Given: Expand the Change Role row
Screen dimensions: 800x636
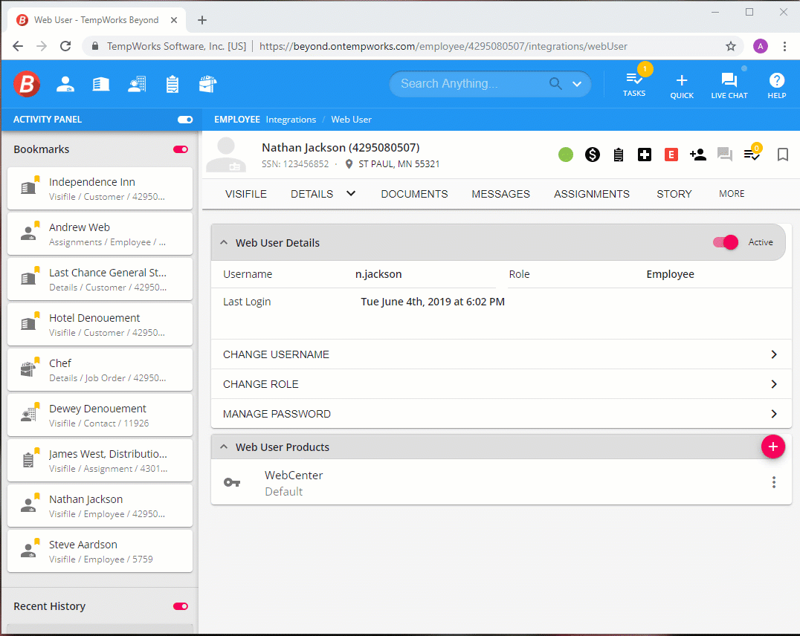Looking at the screenshot, I should click(x=501, y=384).
